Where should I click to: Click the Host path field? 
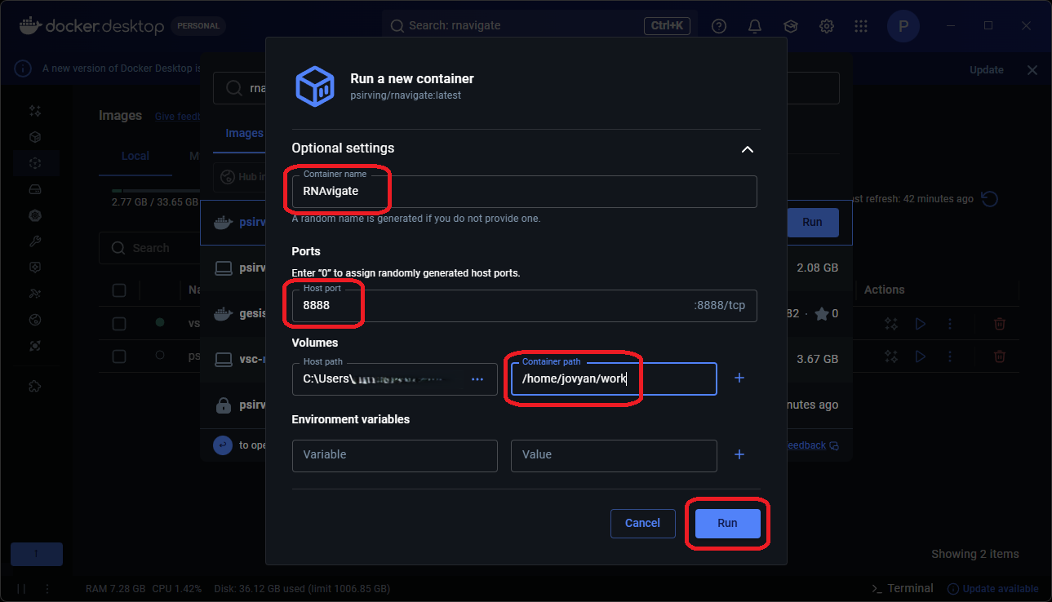pos(395,379)
